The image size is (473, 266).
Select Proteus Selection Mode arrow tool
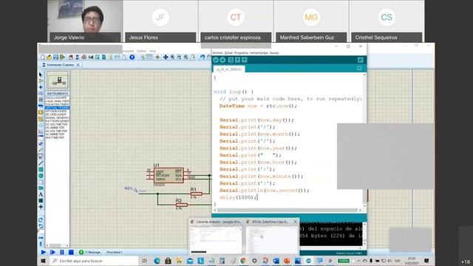point(41,75)
